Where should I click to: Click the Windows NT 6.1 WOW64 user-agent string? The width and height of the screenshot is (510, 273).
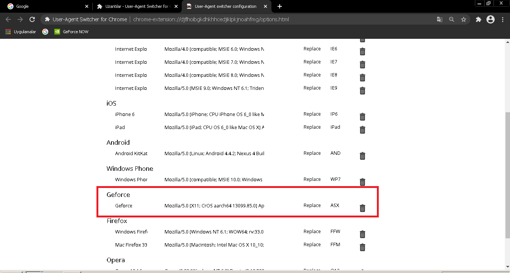tap(214, 232)
